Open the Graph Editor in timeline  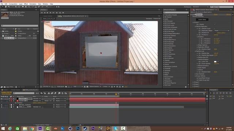click(x=66, y=93)
